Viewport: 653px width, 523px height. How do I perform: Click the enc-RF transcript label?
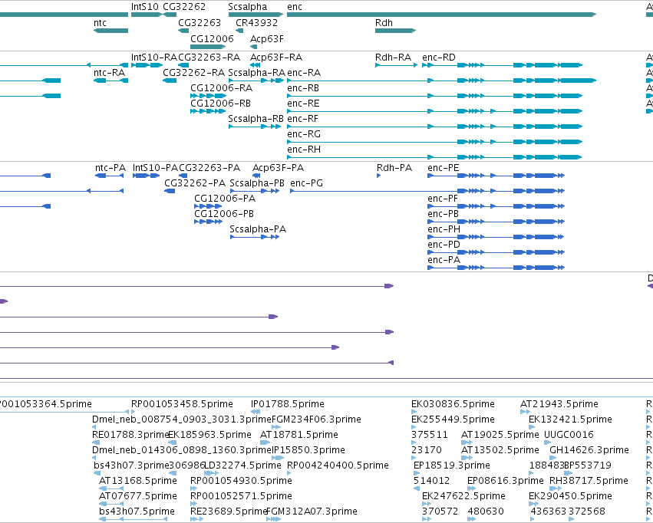[303, 119]
